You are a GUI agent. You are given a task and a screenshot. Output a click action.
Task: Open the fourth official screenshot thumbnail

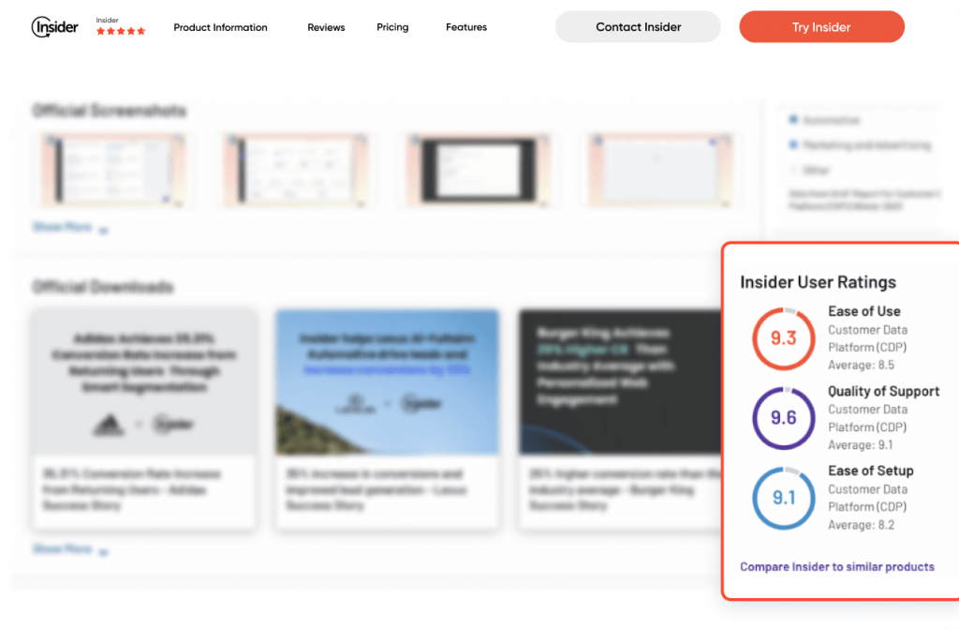point(660,170)
